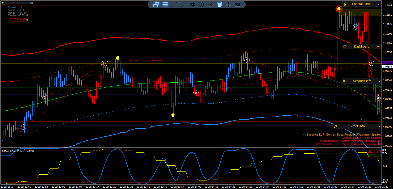Screen dimensions: 393x189
Task: Click the EUR French Flash Manufacturing PMI line
Action: 348,144
